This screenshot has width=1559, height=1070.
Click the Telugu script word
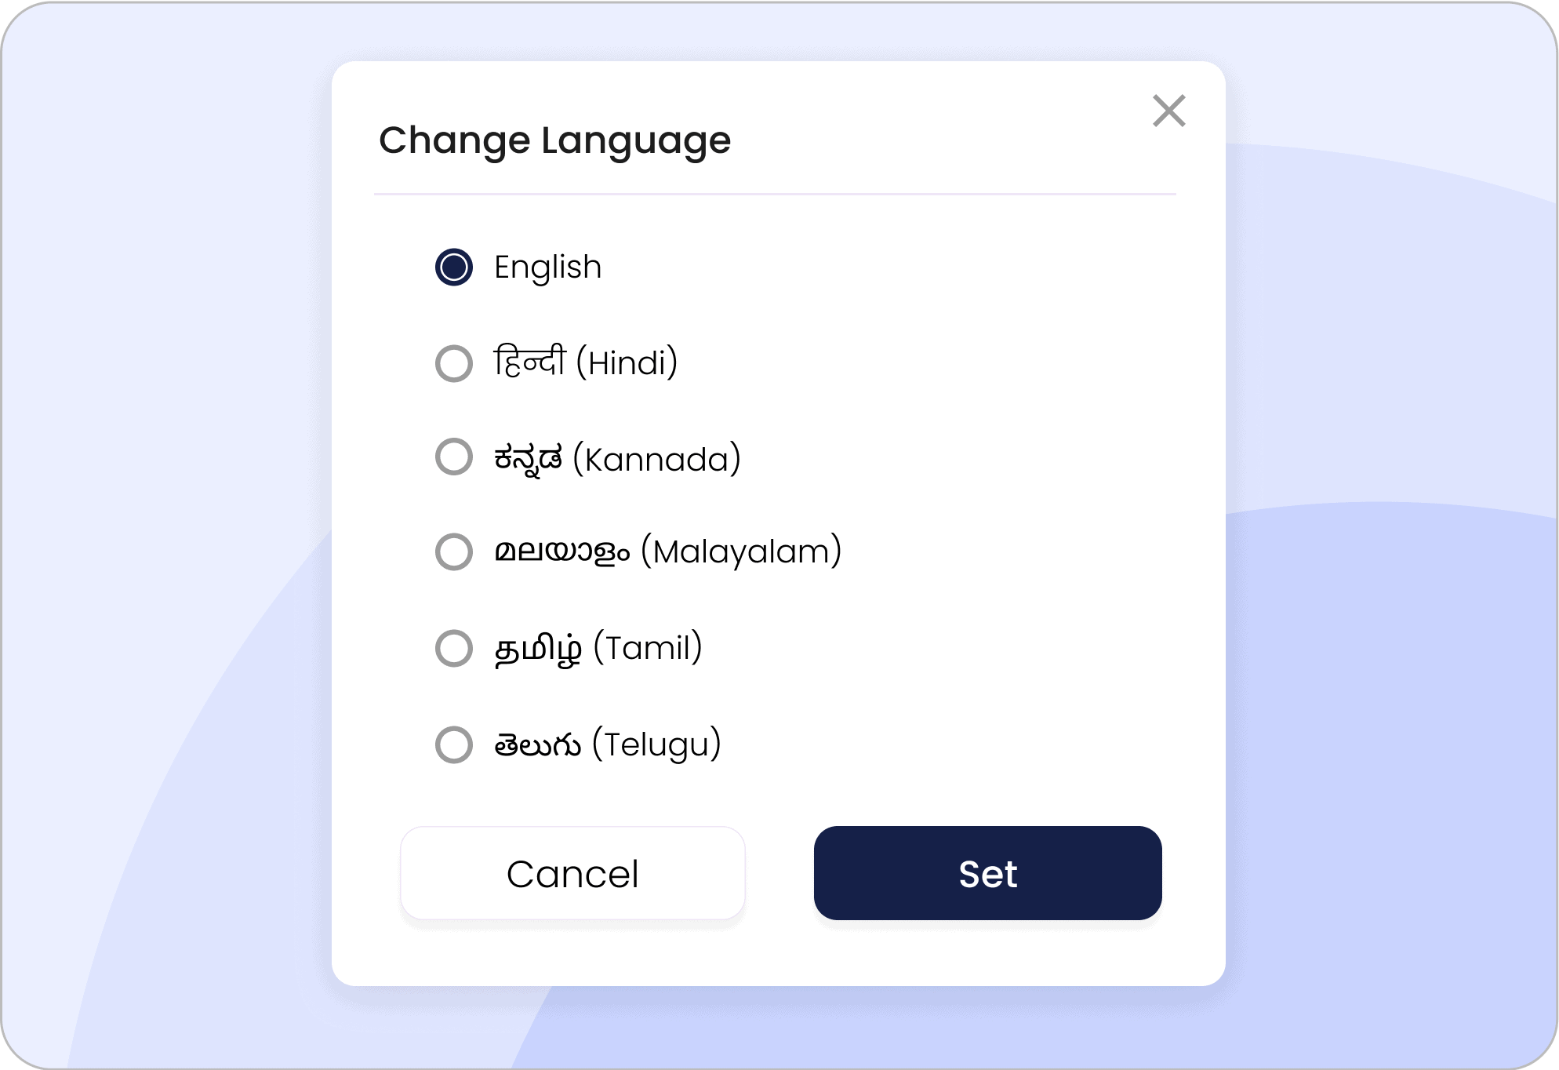(x=537, y=744)
